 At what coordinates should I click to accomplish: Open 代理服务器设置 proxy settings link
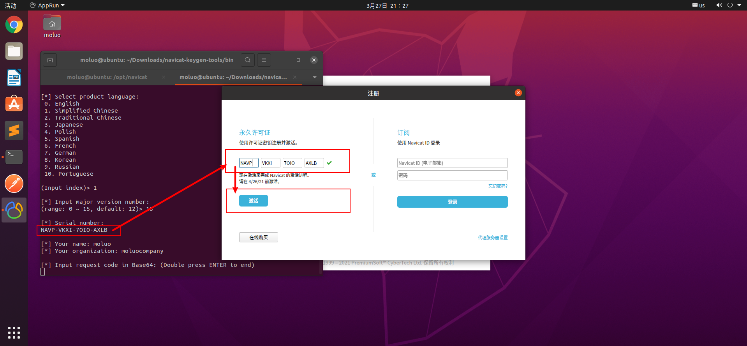click(x=493, y=238)
